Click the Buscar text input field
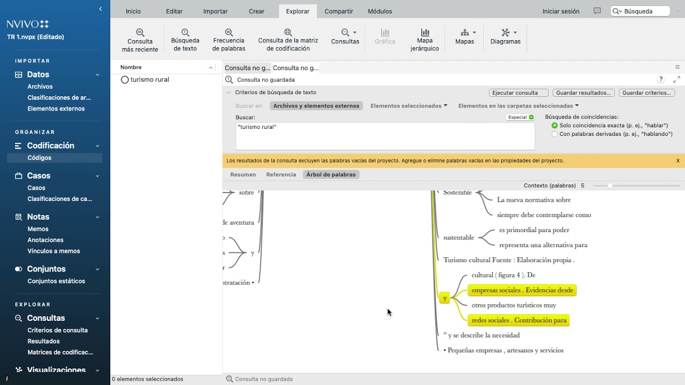685x385 pixels. click(x=385, y=136)
